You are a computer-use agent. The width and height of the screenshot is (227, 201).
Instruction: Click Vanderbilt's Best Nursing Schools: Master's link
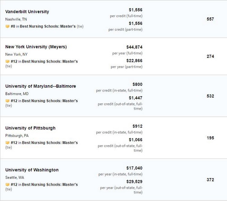(x=48, y=26)
